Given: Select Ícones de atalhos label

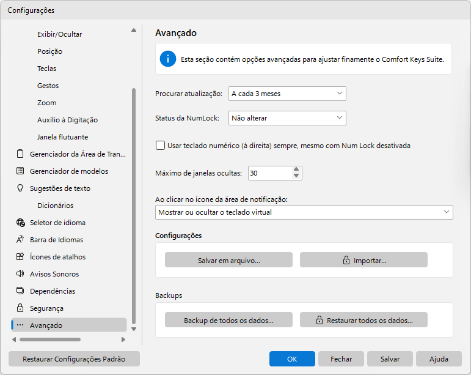Looking at the screenshot, I should [57, 257].
